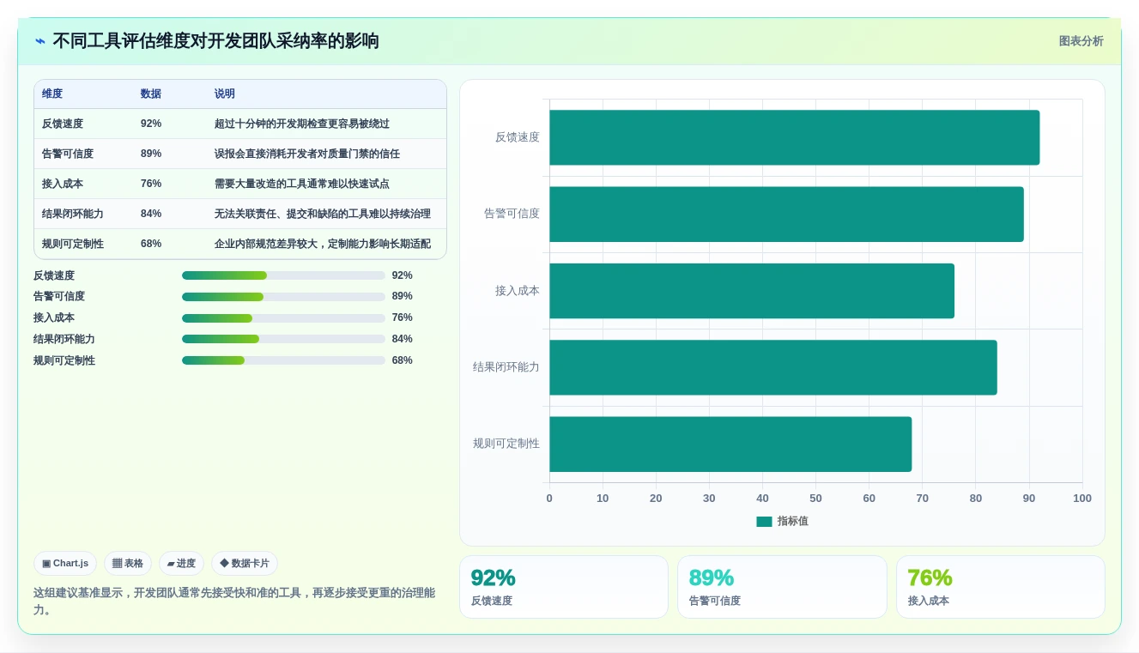Click the 结果闭环能力 progress bar
Image resolution: width=1139 pixels, height=653 pixels.
[283, 339]
